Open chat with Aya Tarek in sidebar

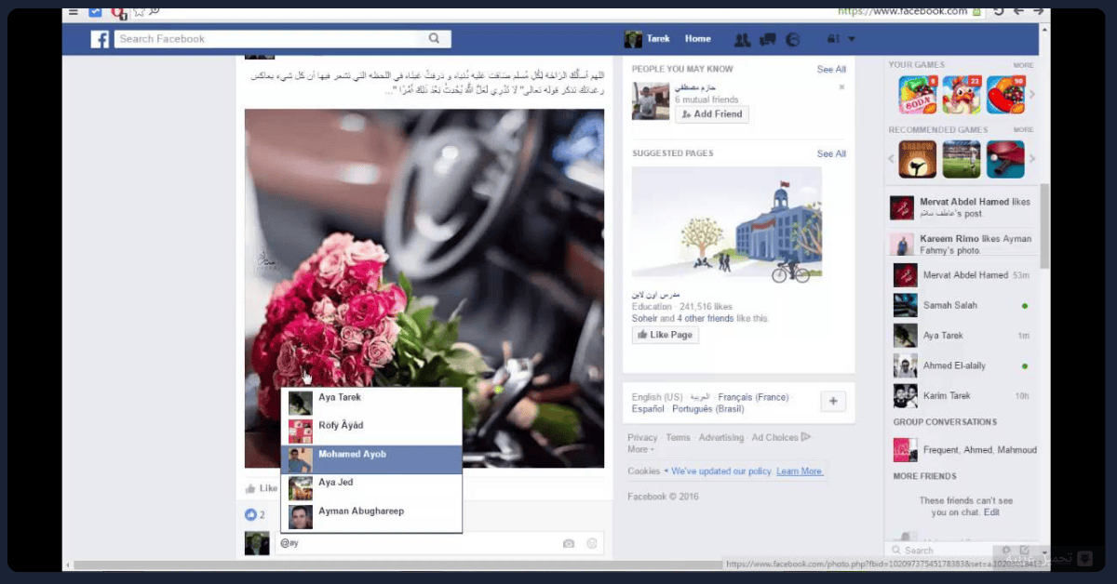(x=962, y=336)
